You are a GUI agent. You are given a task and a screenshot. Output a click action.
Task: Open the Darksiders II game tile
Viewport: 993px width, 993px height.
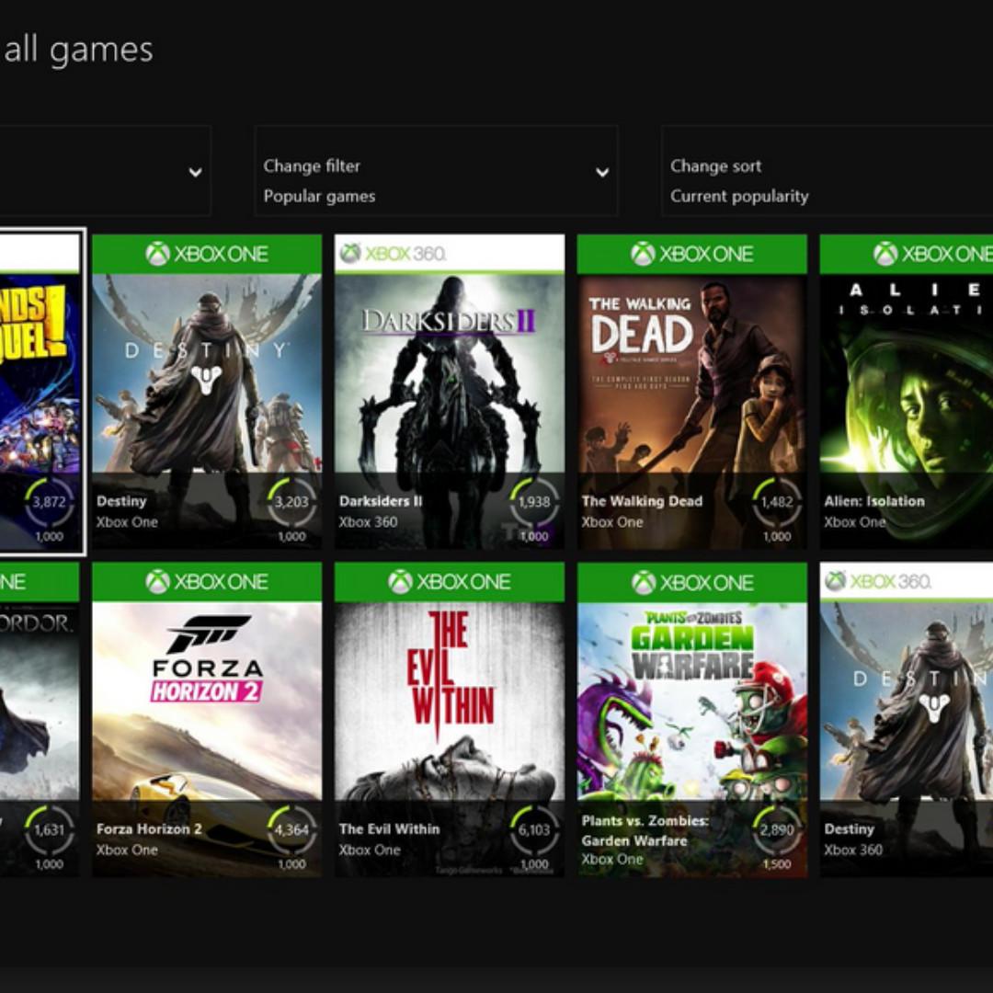[450, 392]
